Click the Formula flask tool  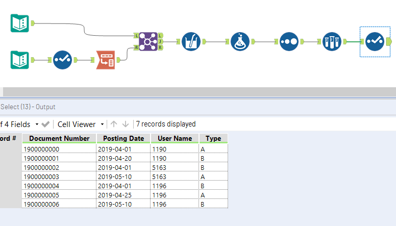point(240,41)
